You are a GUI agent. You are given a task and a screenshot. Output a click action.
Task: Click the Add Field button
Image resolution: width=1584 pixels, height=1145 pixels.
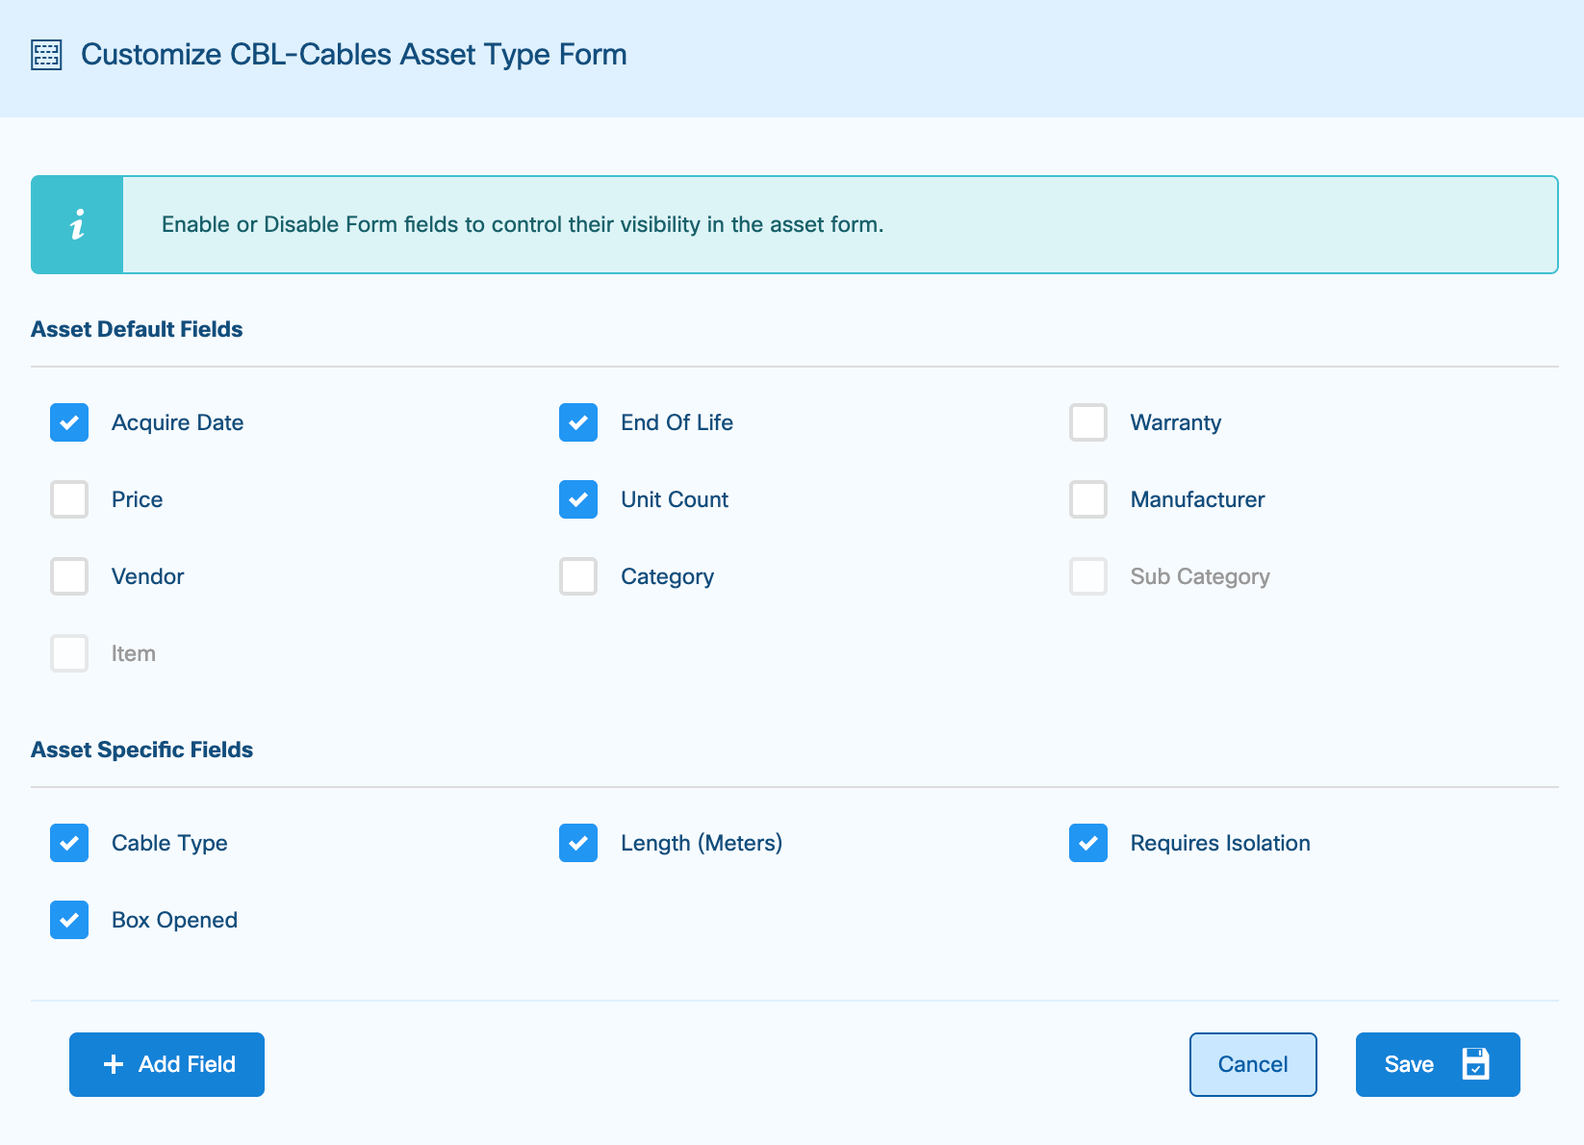coord(166,1064)
